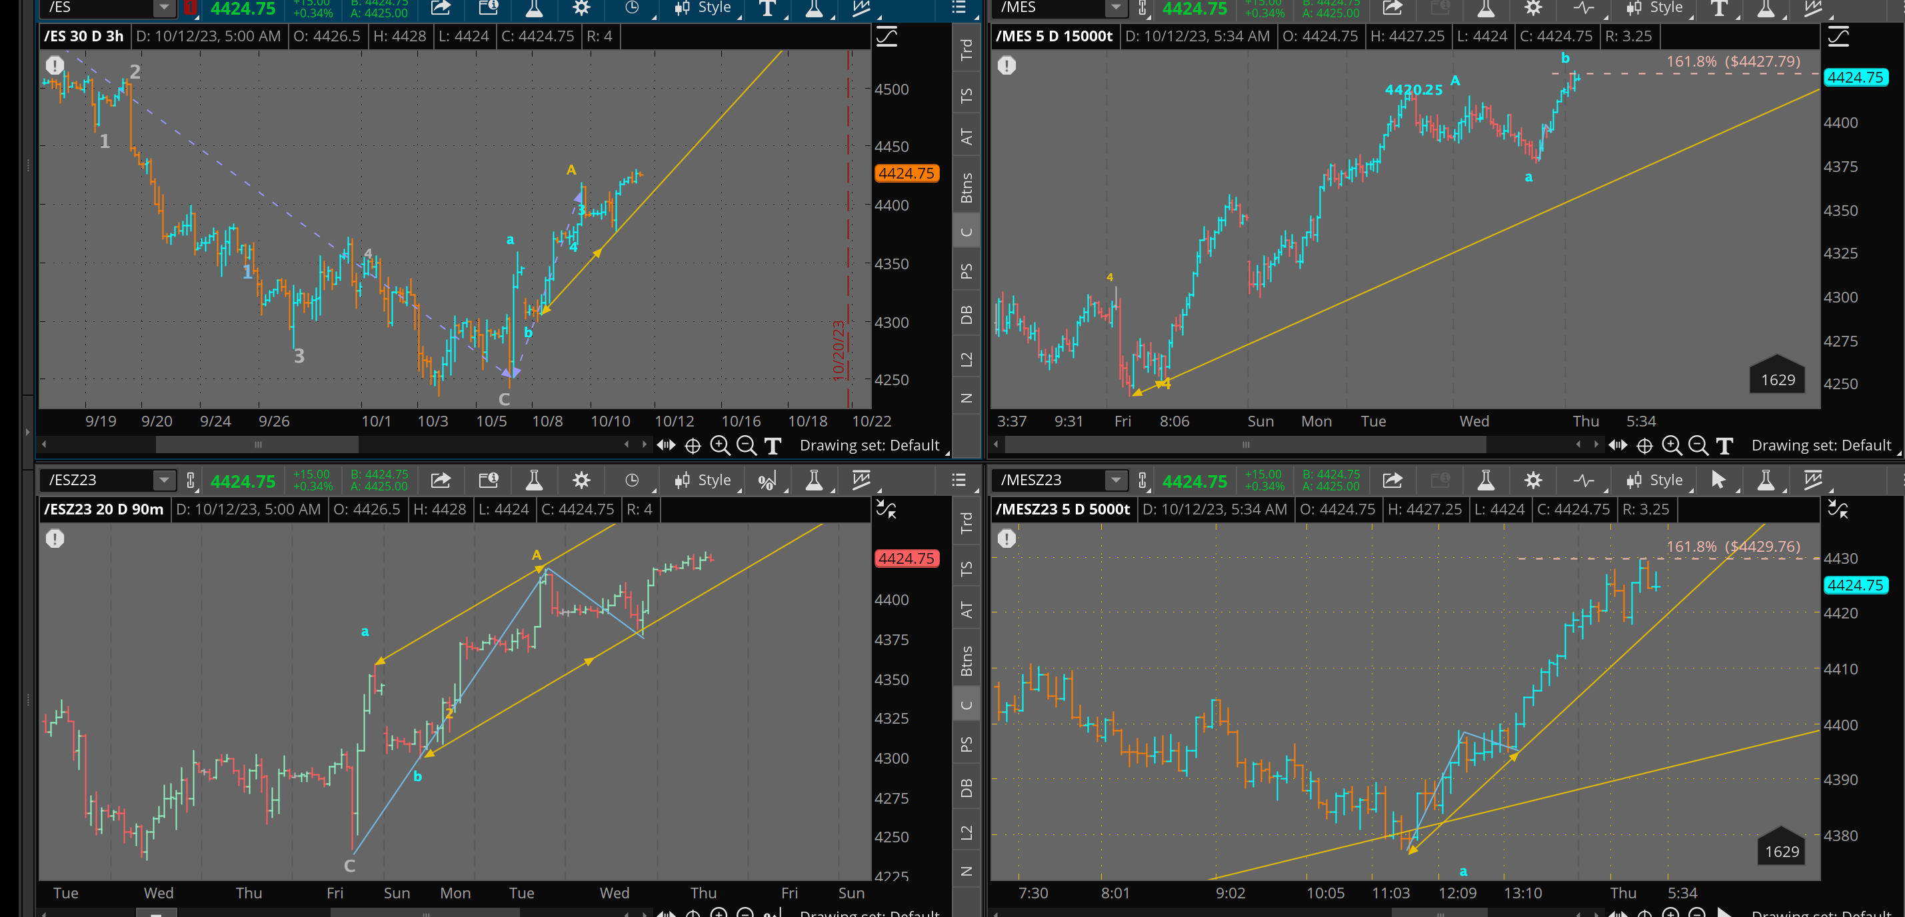Expand the /MESZ23 symbol dropdown
Screen dimensions: 1905x917
(1115, 480)
